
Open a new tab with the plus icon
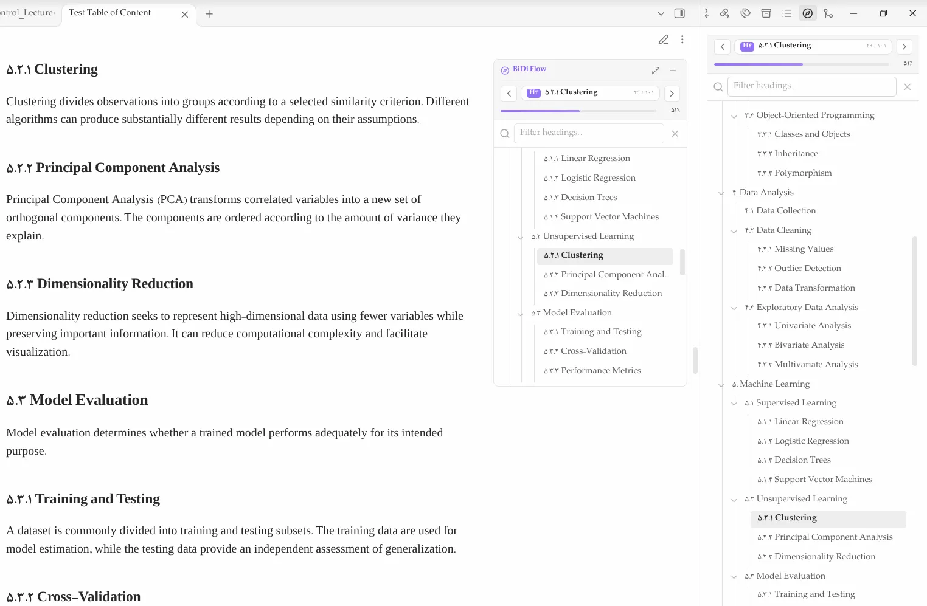tap(209, 14)
